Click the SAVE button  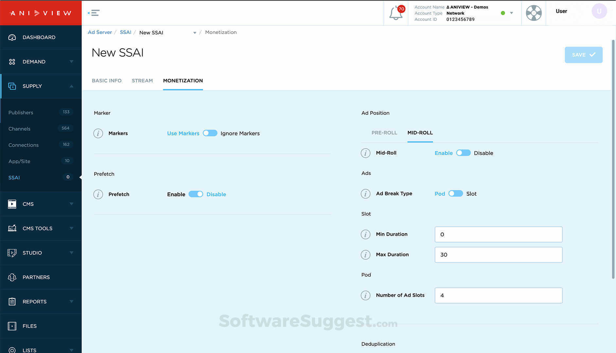583,55
